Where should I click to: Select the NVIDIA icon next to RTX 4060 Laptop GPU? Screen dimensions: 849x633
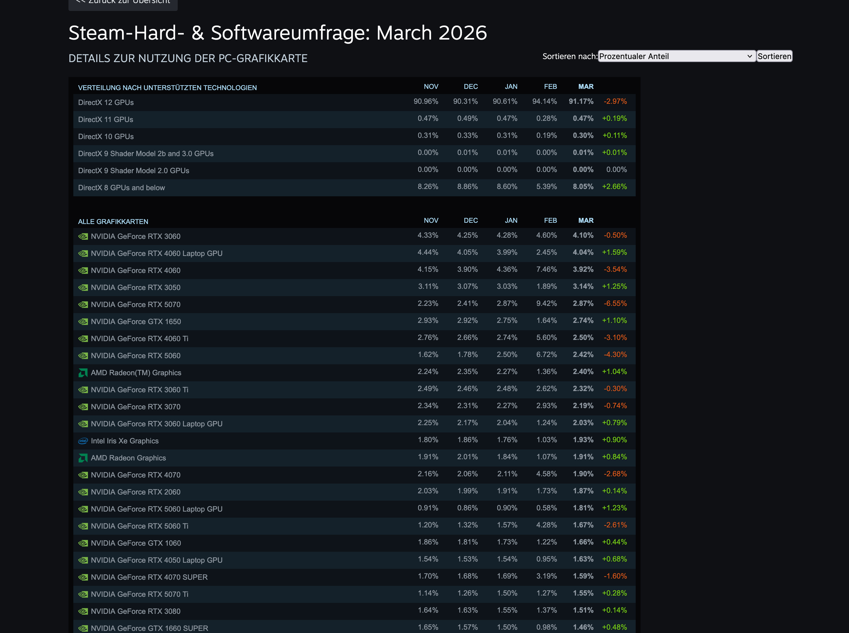pyautogui.click(x=83, y=253)
